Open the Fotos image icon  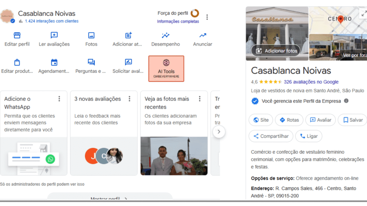[x=91, y=35]
